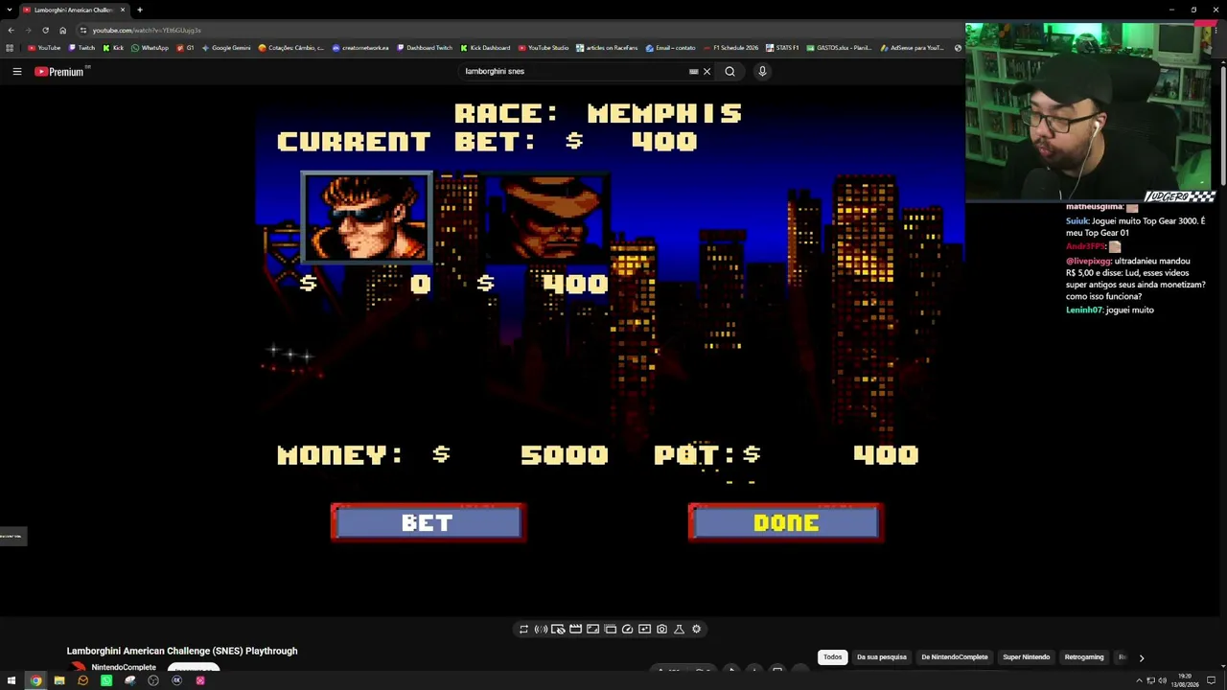Screen dimensions: 1227x690
Task: Select the 'Super Nintendo' filter chip
Action: [1026, 657]
